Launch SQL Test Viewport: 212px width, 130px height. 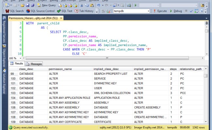[65, 11]
